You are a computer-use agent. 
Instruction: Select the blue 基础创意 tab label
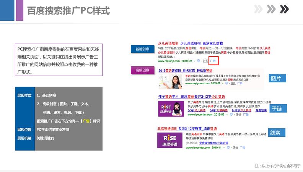pyautogui.click(x=142, y=49)
